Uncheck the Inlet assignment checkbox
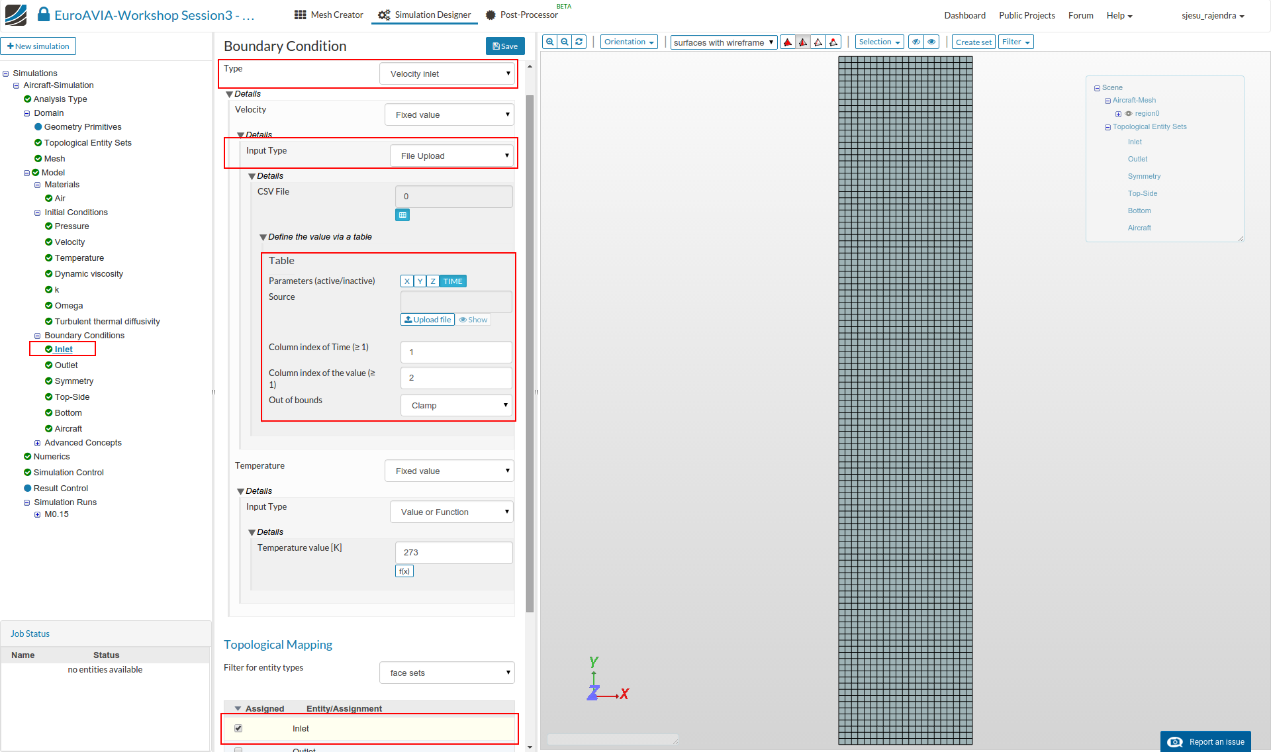The image size is (1271, 752). [238, 728]
